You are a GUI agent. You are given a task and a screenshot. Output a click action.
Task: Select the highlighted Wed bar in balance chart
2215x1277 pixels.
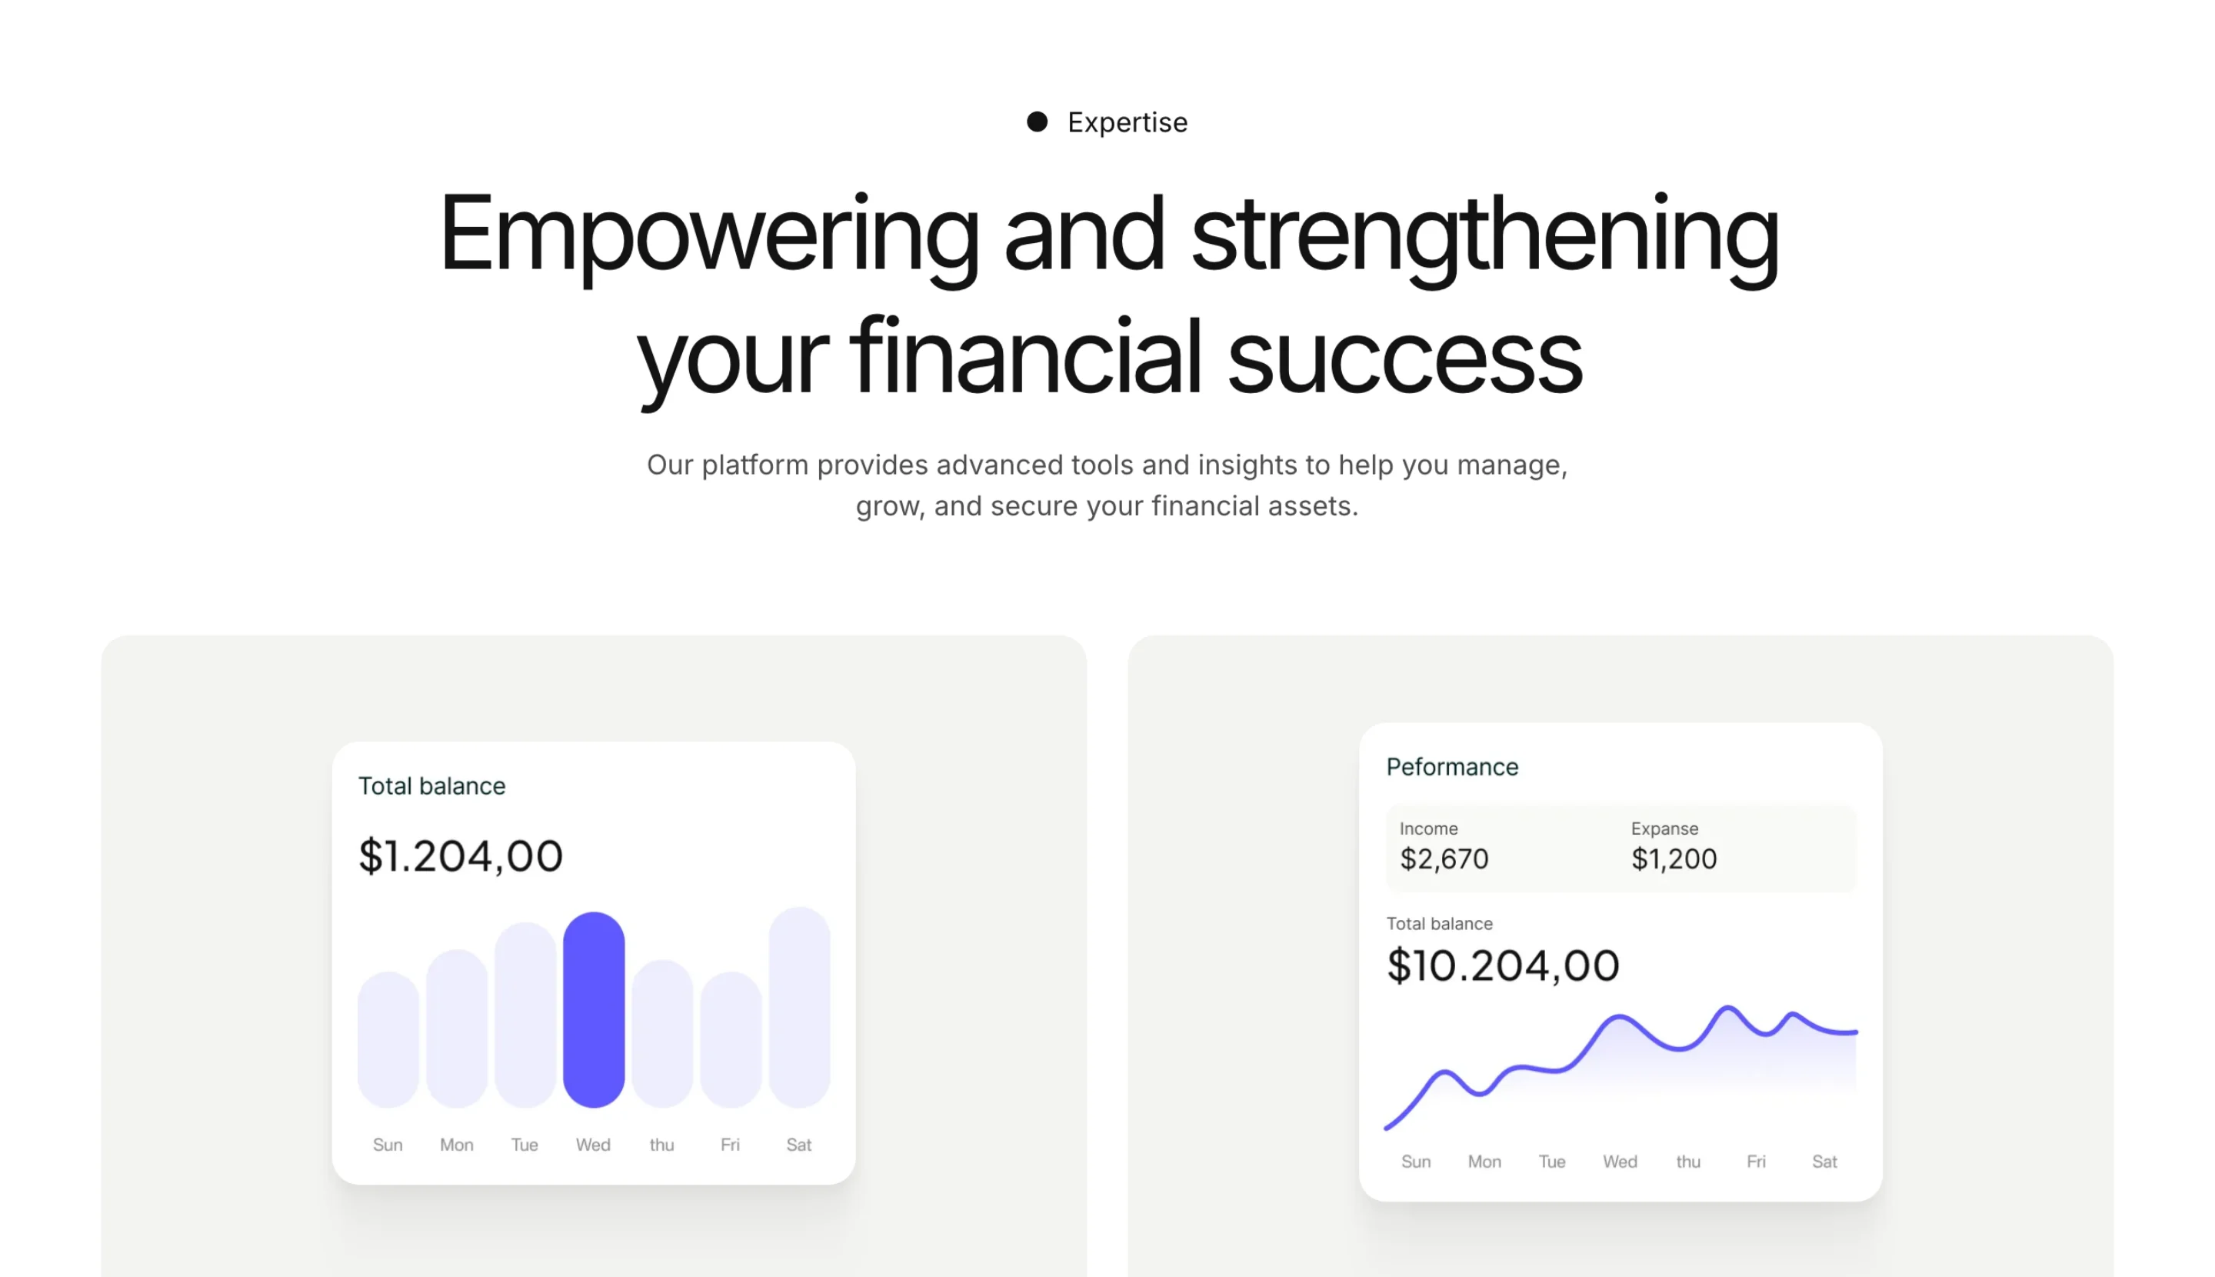[x=594, y=1009]
